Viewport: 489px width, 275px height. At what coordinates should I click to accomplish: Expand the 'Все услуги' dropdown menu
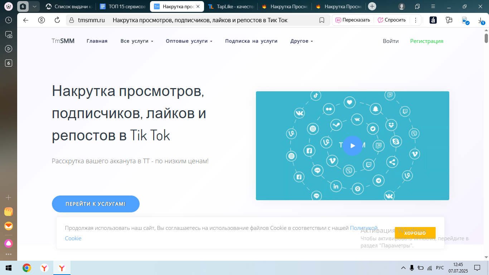137,41
